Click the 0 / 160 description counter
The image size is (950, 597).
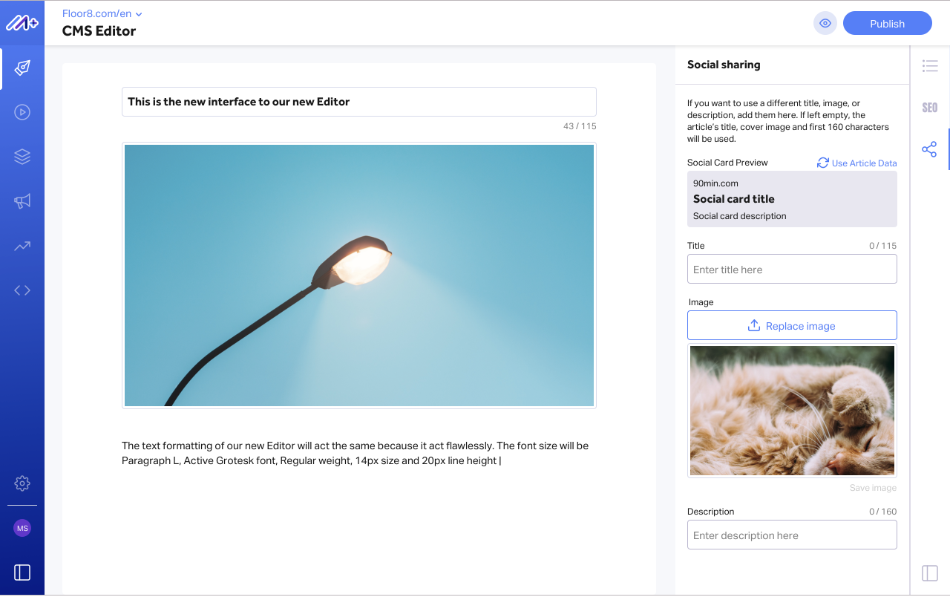(883, 512)
